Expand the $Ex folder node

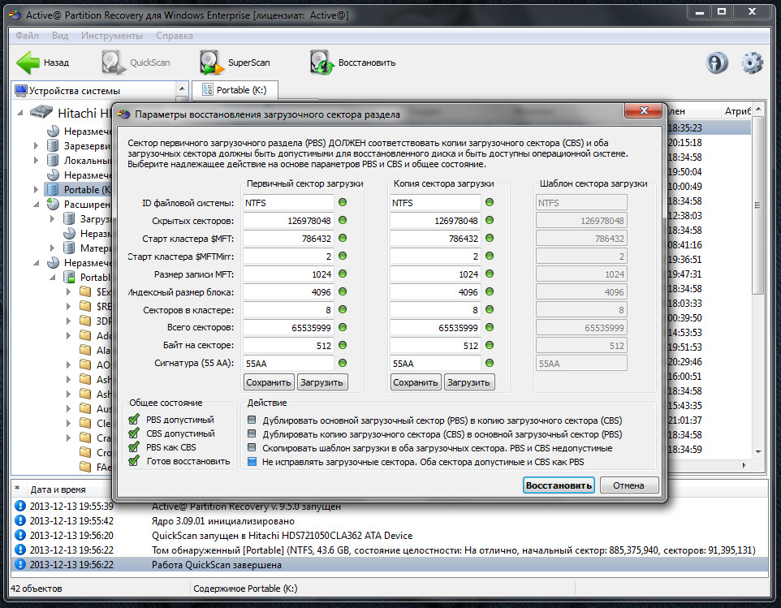[x=69, y=291]
